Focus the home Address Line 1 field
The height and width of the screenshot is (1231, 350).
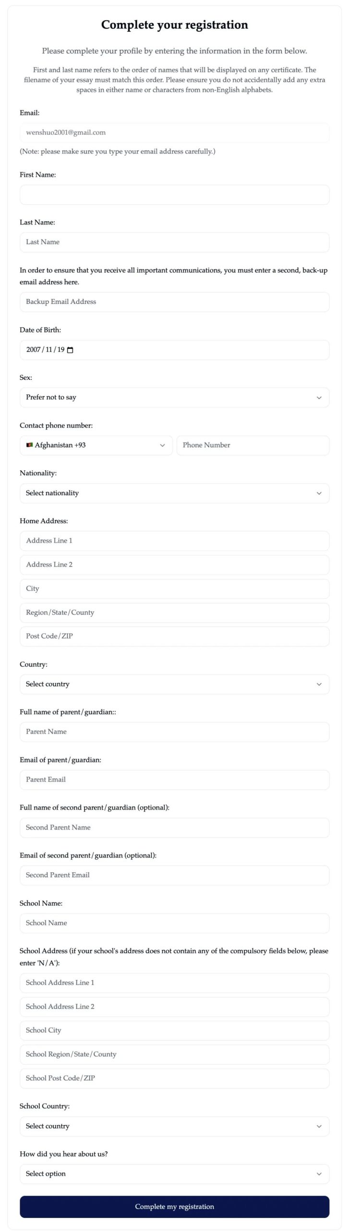174,541
